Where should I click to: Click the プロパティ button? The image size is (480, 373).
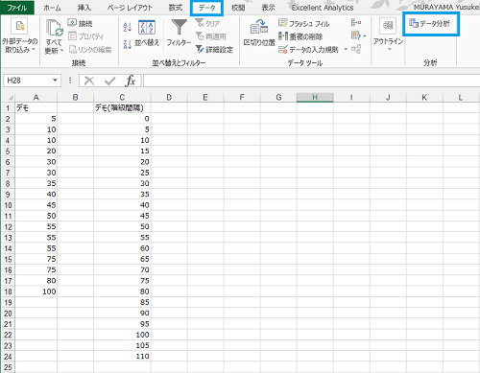coord(86,36)
